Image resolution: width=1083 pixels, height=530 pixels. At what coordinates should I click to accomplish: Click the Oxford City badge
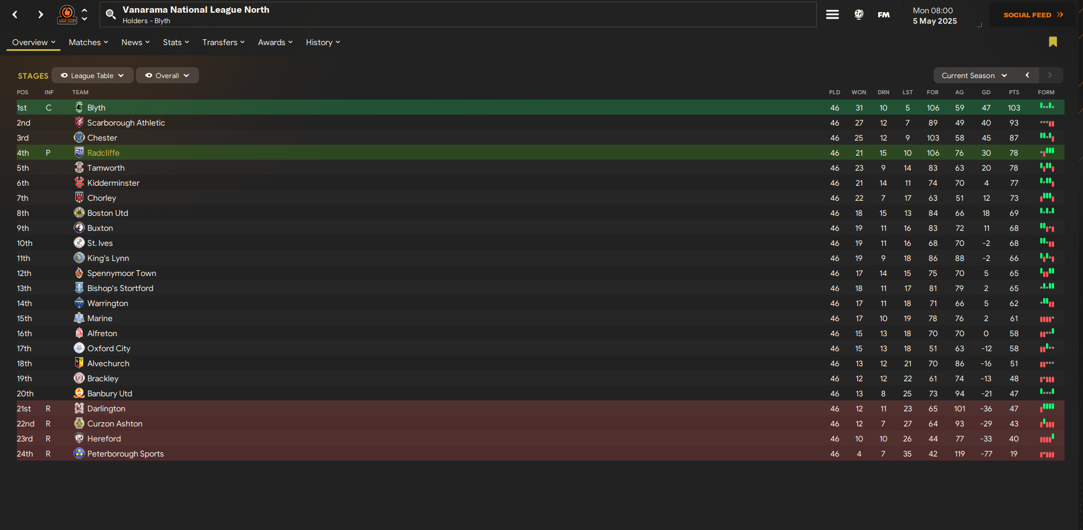tap(79, 348)
